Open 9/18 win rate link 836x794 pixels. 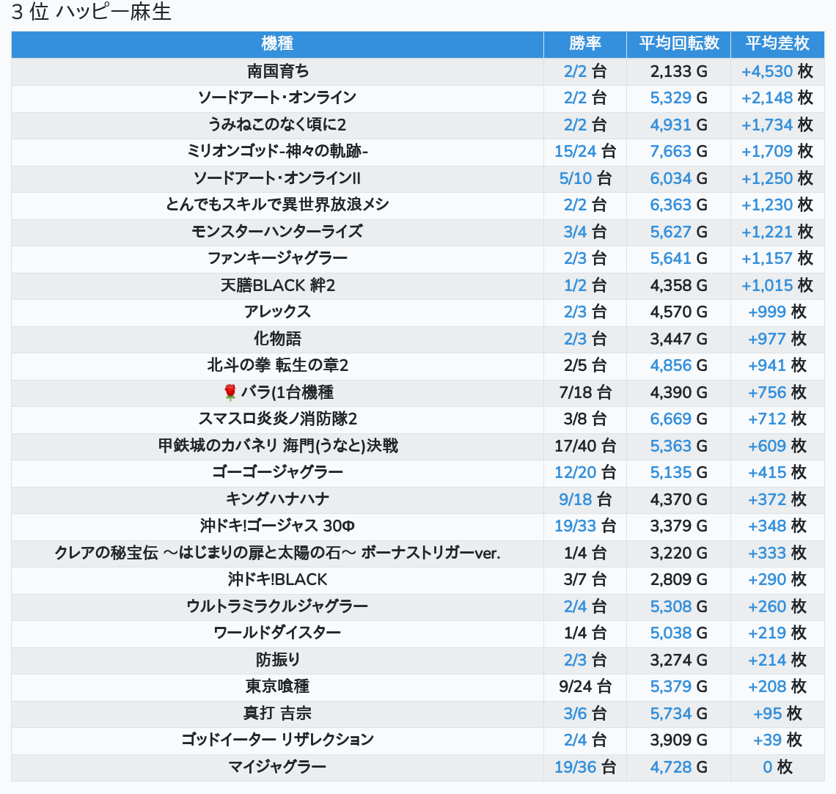(x=575, y=500)
